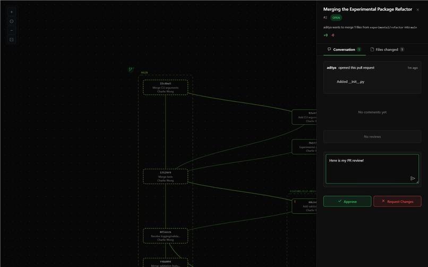
Task: Zoom in on the graph canvas
Action: (12, 12)
